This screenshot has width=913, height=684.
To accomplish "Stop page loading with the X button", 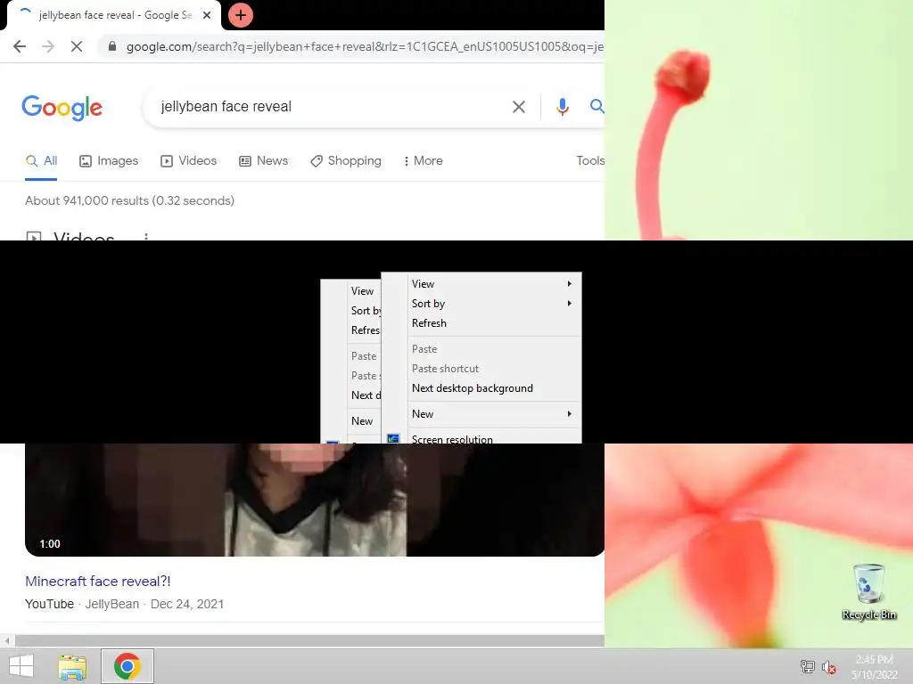I will 77,46.
